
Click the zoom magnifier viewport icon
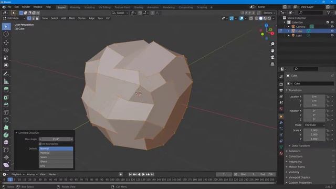(272, 44)
